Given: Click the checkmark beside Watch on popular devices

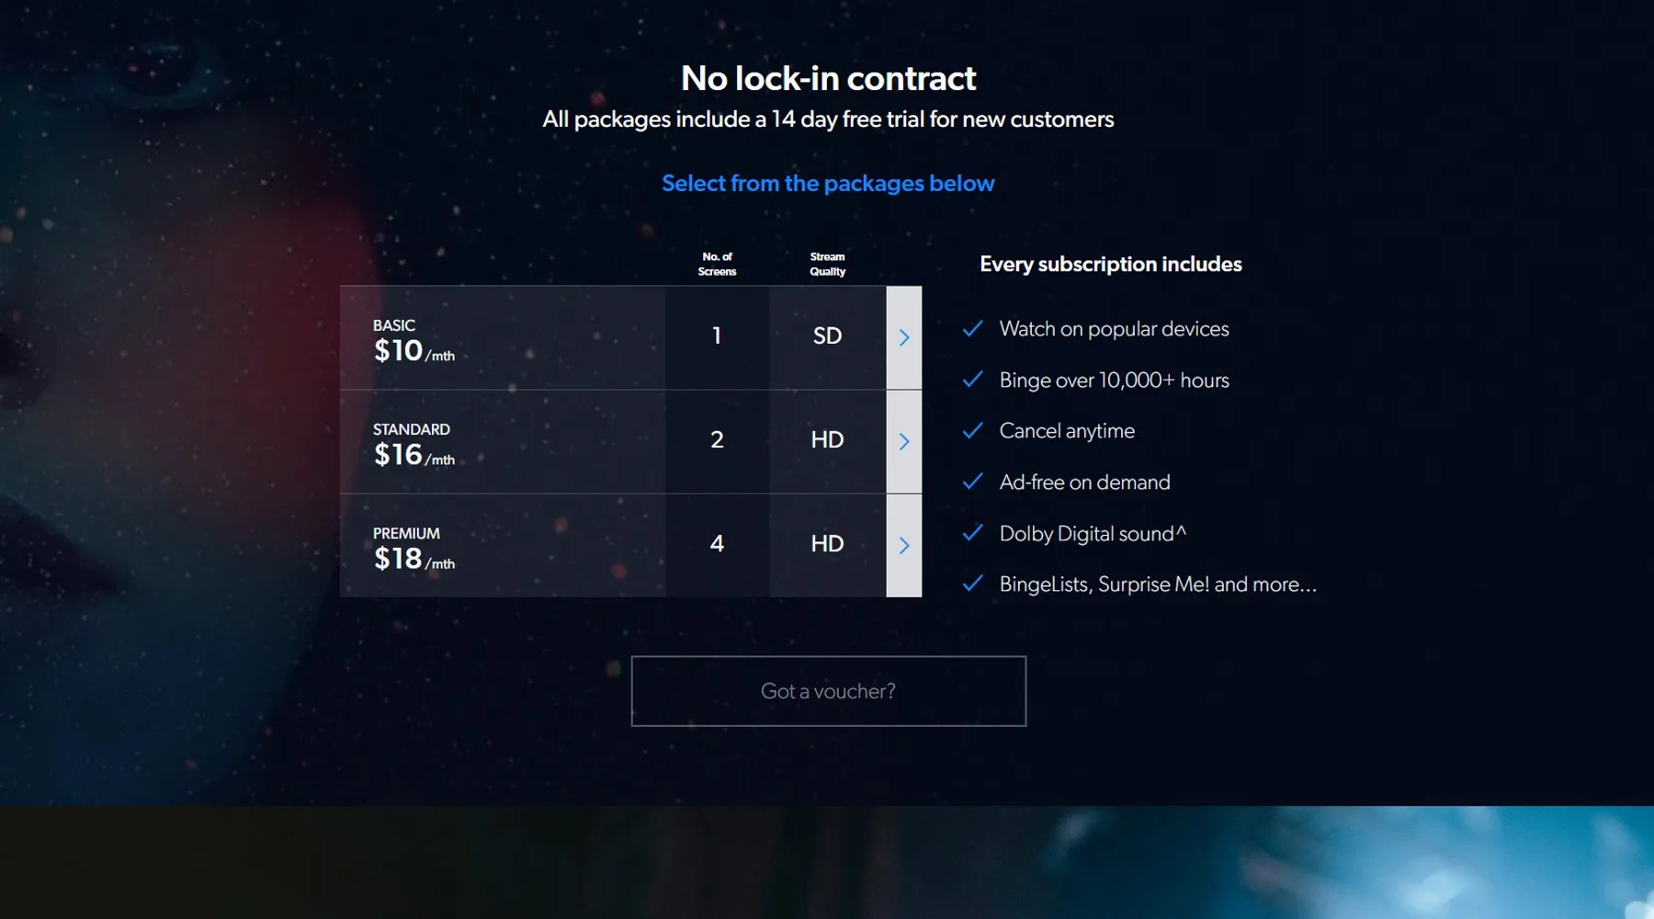Looking at the screenshot, I should tap(972, 328).
